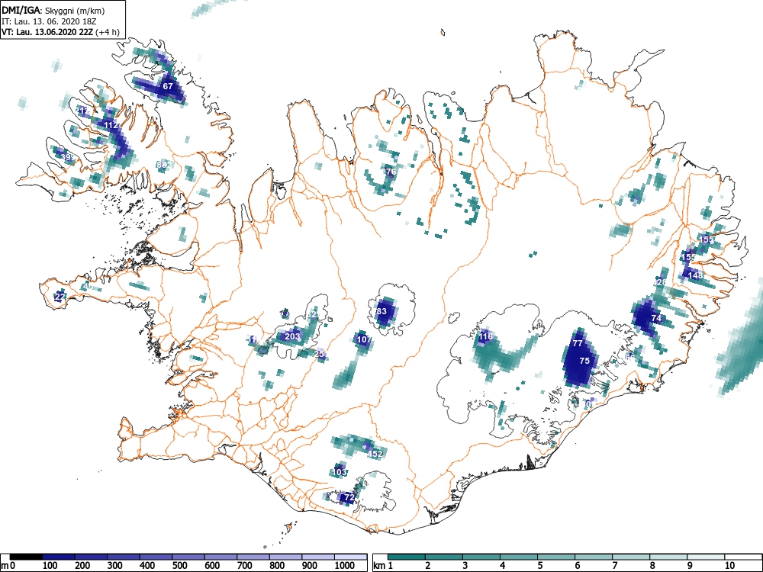Select the 5 label on the kilometre legend
The width and height of the screenshot is (763, 572).
pyautogui.click(x=539, y=565)
